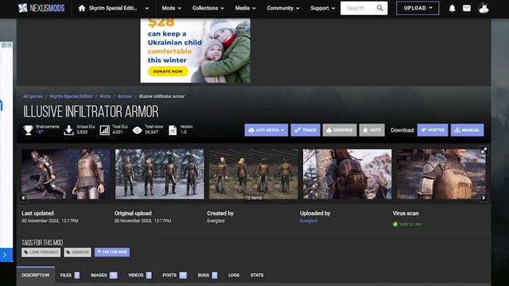
Task: Select the Lore-Friendly tag
Action: 41,253
